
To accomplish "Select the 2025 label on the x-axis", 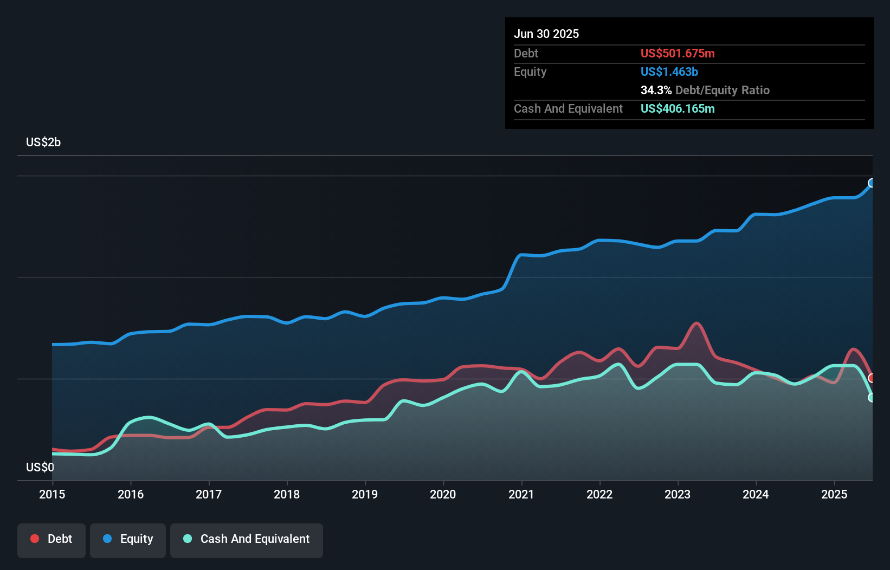I will (835, 494).
